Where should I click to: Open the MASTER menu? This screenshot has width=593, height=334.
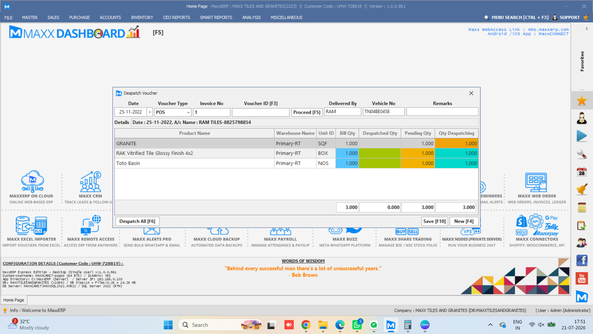(30, 18)
